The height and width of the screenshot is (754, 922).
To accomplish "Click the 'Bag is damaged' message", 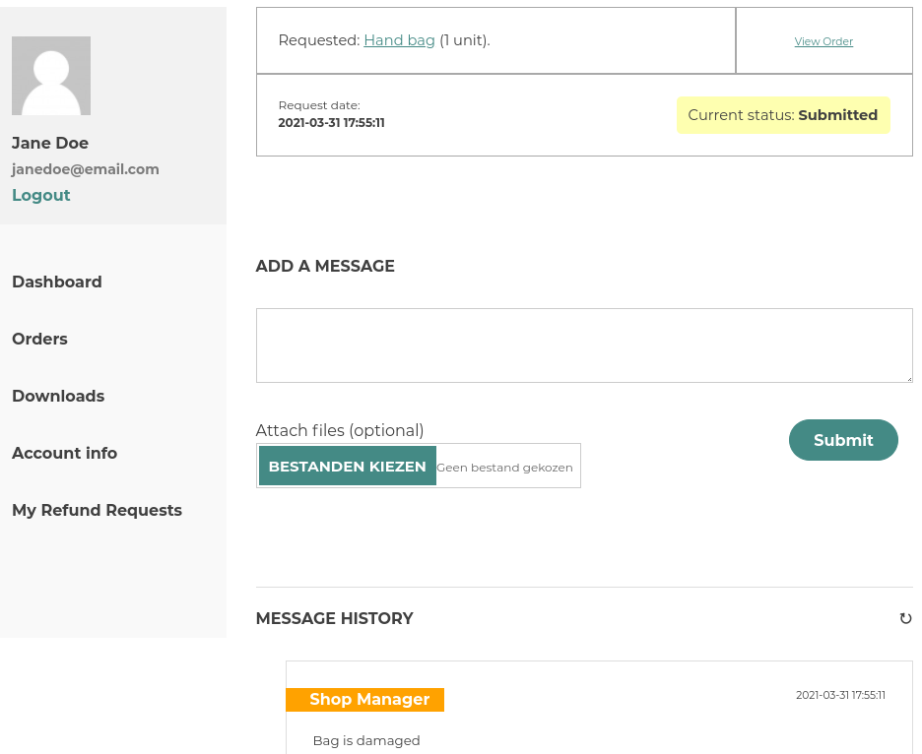I will click(x=366, y=740).
